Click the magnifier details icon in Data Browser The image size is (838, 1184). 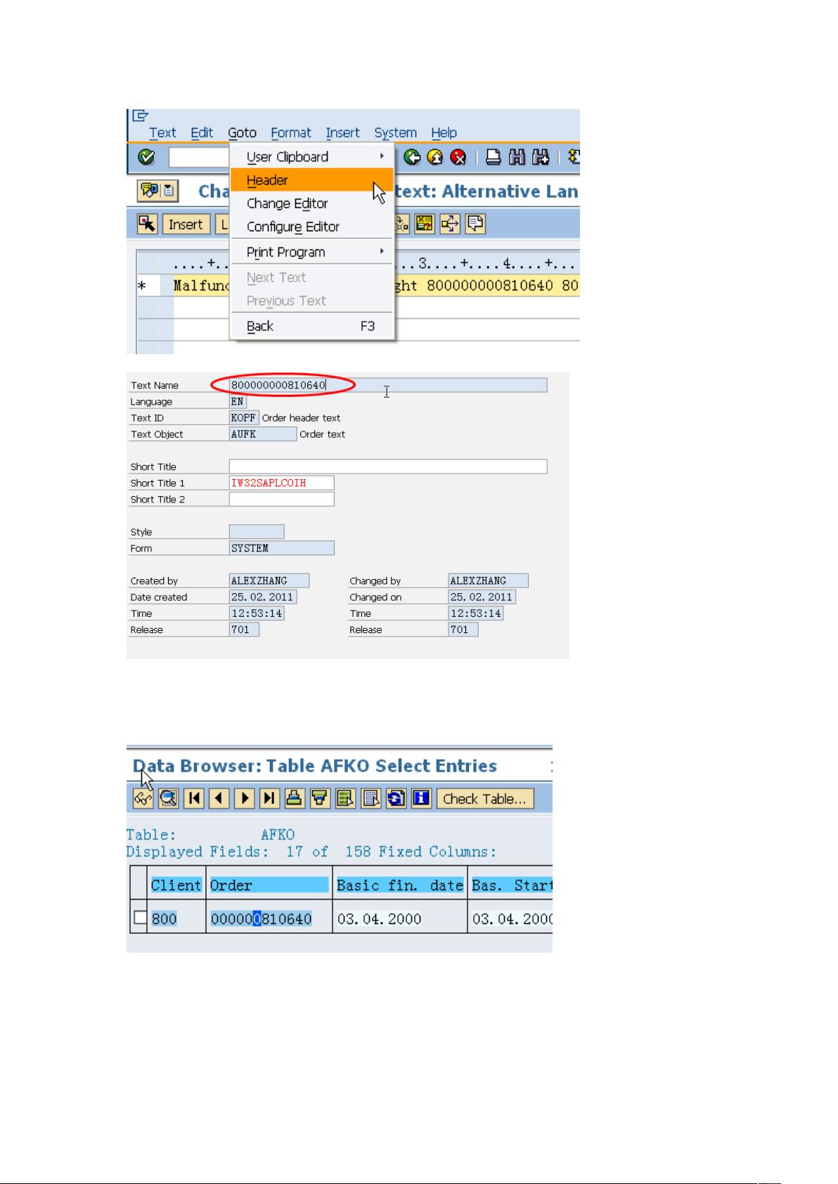click(x=168, y=798)
